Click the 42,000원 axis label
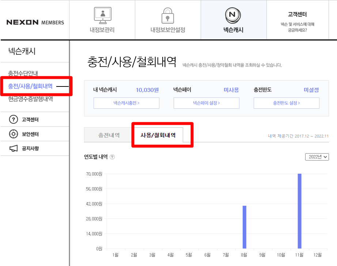The height and width of the screenshot is (266, 337). 94,204
